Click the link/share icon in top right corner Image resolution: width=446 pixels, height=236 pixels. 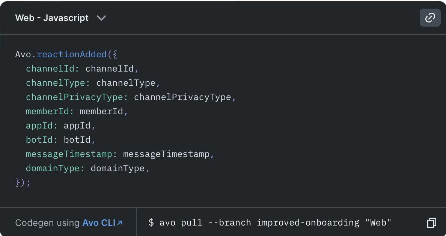point(430,18)
